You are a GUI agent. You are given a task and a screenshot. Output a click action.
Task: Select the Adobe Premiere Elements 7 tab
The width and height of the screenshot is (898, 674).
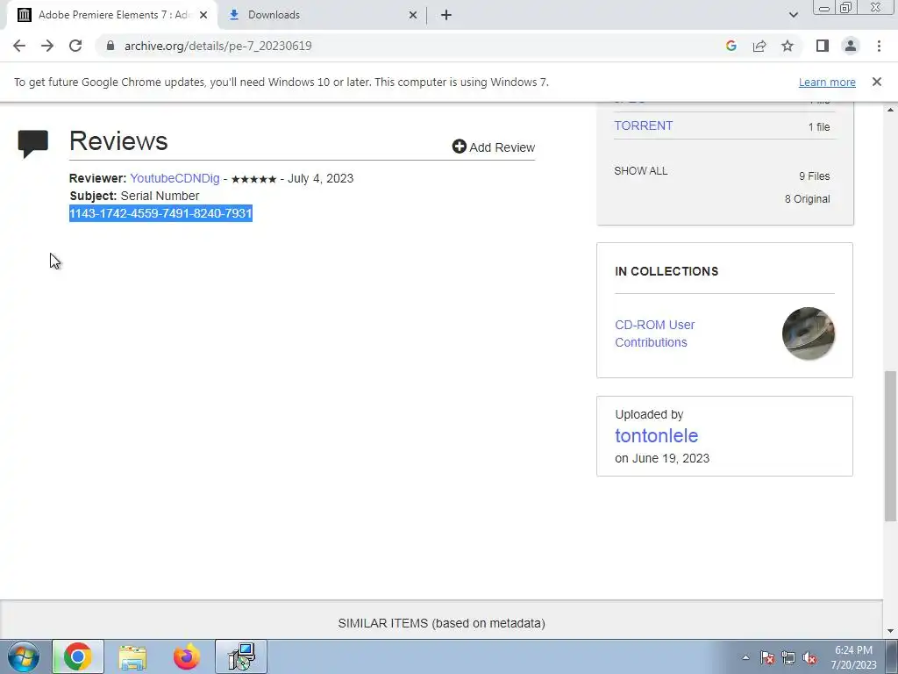click(x=112, y=15)
